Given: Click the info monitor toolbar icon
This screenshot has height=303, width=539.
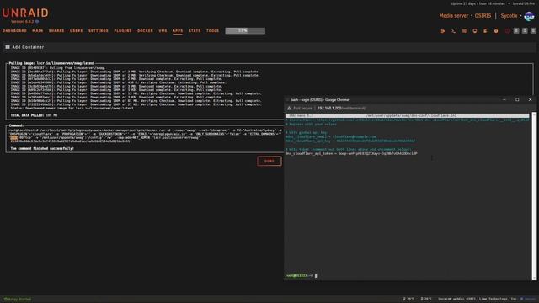Looking at the screenshot, I should click(475, 31).
